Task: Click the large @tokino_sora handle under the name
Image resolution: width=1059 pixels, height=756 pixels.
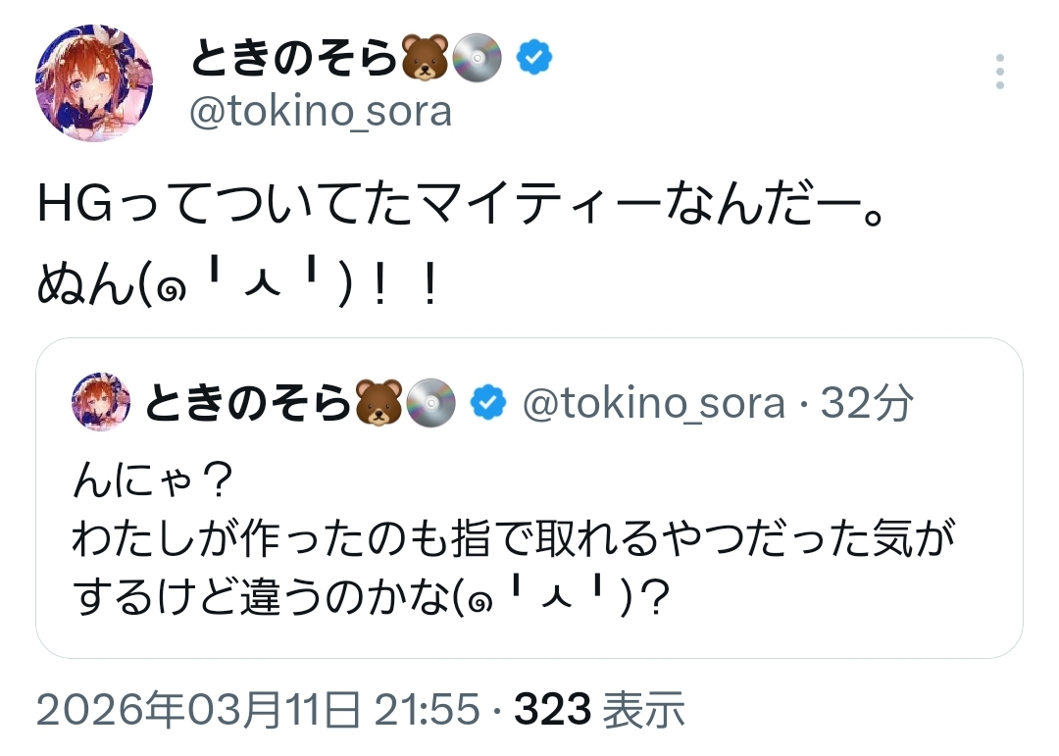Action: click(320, 113)
